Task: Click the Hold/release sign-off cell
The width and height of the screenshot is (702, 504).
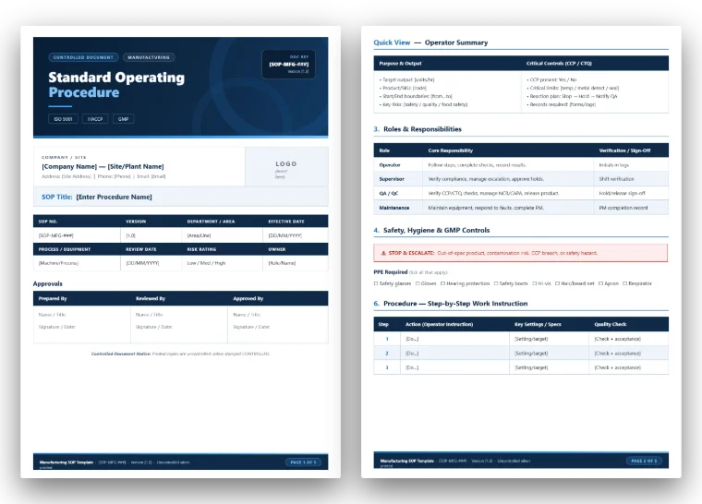Action: [x=631, y=193]
